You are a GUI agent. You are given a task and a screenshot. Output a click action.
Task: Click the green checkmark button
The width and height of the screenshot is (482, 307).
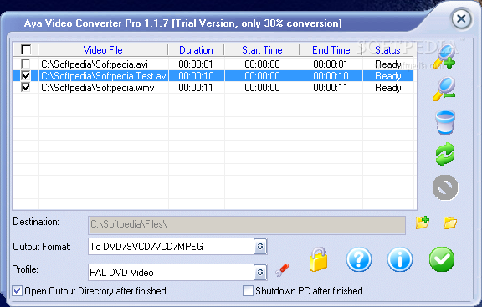tap(442, 259)
